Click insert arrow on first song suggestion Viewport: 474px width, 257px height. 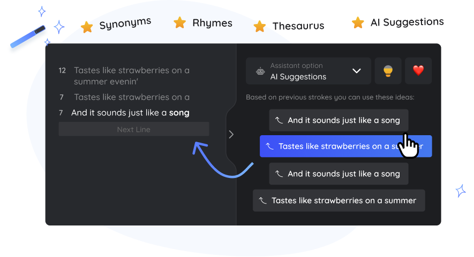click(279, 120)
